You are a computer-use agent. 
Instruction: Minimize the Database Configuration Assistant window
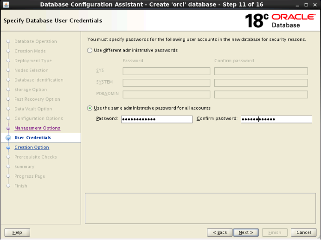pyautogui.click(x=297, y=5)
